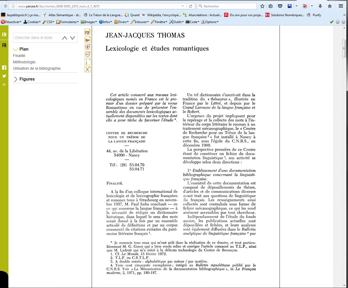Open the Images developer toolbar menu
Screen dimensions: 348x288
(89, 22)
